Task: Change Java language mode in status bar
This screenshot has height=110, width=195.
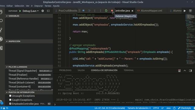Action: click(x=168, y=108)
